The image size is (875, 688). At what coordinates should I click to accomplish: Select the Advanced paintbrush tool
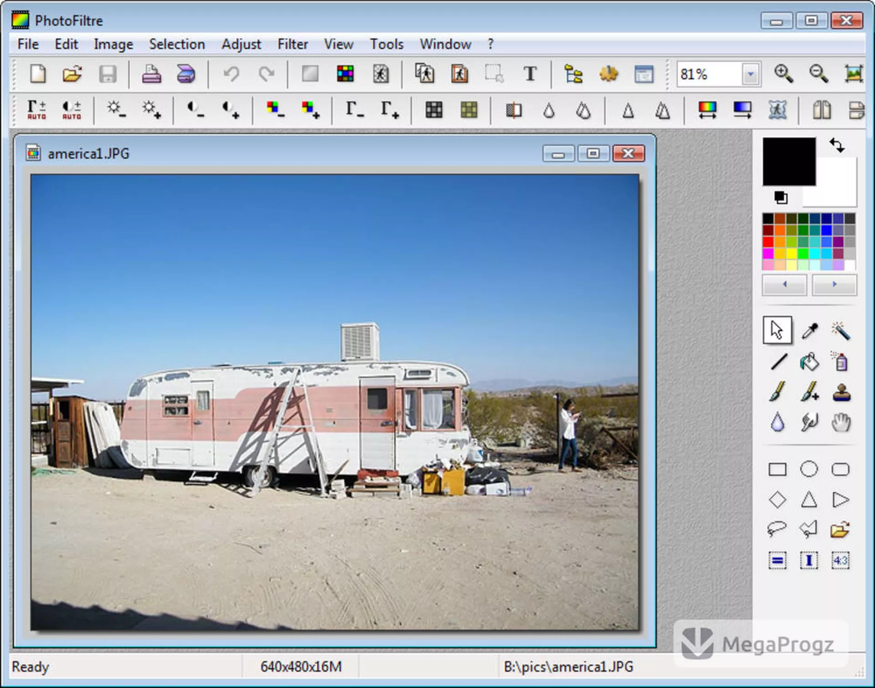[x=809, y=392]
